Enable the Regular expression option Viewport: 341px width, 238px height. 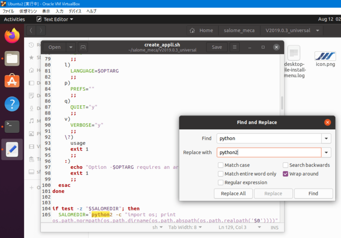point(221,182)
